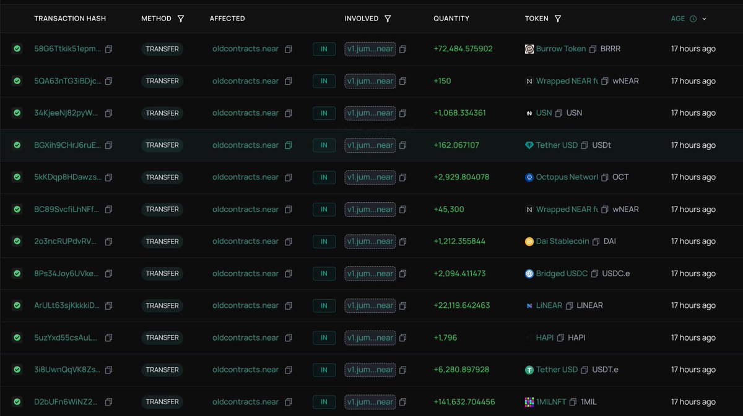Click green success checkmark on first row
This screenshot has height=416, width=743.
17,49
